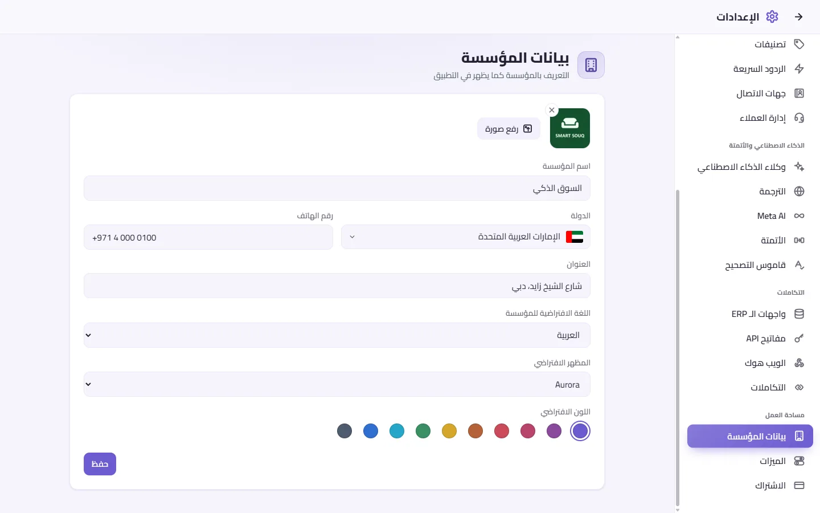This screenshot has height=513, width=820.
Task: Click the database icon for واجهات الـ ERP
Action: [x=799, y=313]
